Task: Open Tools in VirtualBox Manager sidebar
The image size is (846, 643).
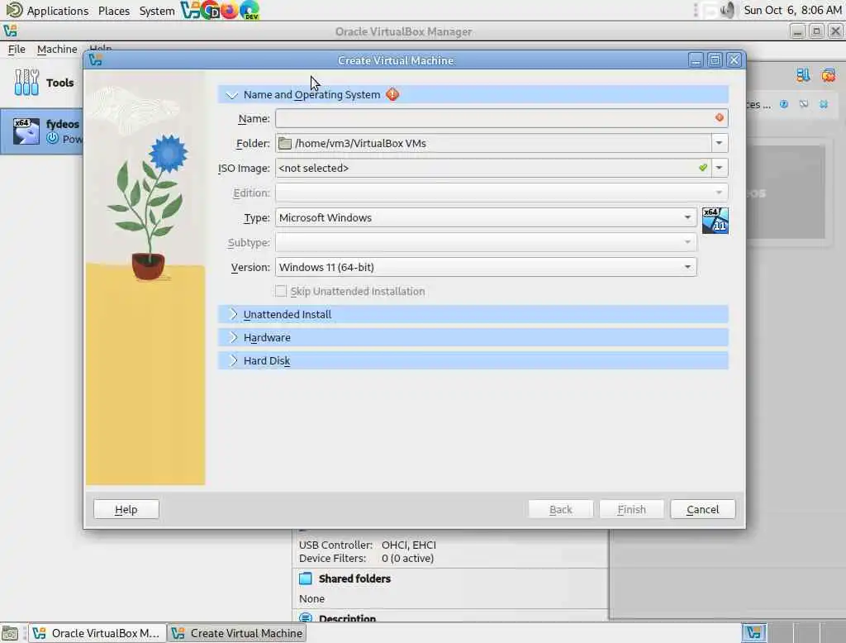Action: point(45,83)
